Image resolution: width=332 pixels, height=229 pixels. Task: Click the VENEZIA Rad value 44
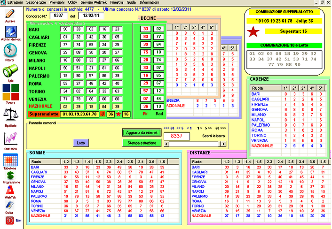click(x=158, y=99)
